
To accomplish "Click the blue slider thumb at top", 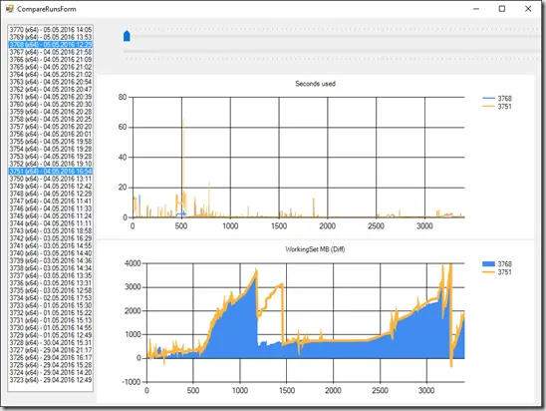I will pos(127,36).
